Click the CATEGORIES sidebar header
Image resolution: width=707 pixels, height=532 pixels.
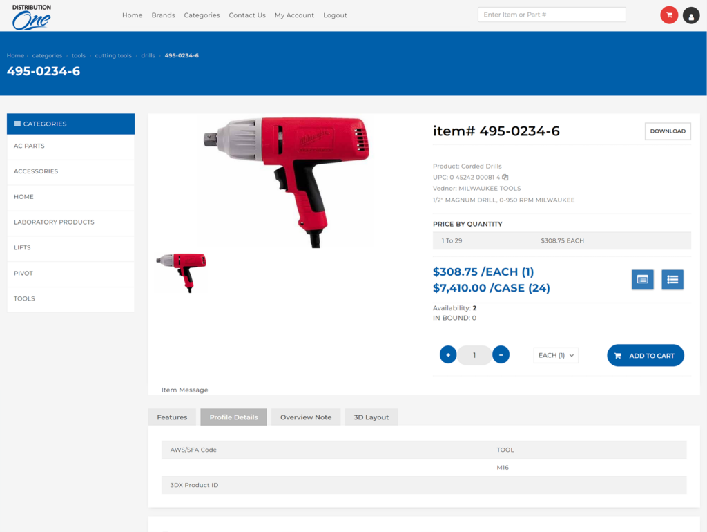click(x=71, y=124)
